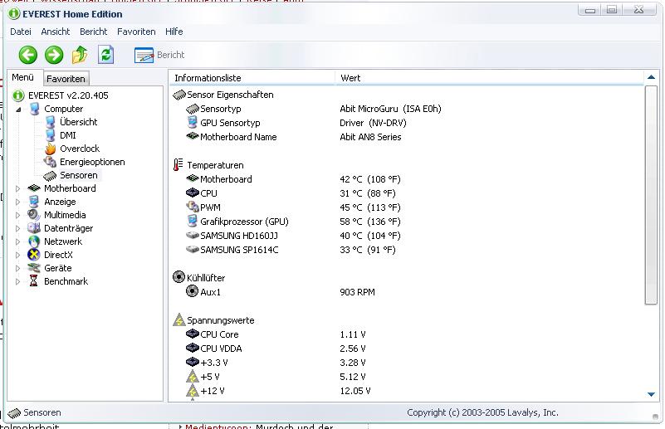Click the DirectX icon in tree
Image resolution: width=665 pixels, height=429 pixels.
coord(33,255)
